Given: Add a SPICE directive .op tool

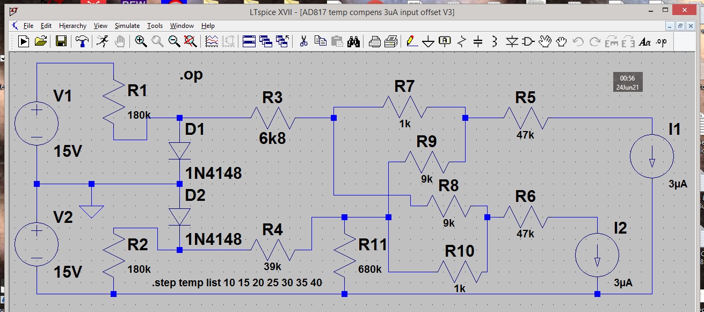Looking at the screenshot, I should pos(662,41).
